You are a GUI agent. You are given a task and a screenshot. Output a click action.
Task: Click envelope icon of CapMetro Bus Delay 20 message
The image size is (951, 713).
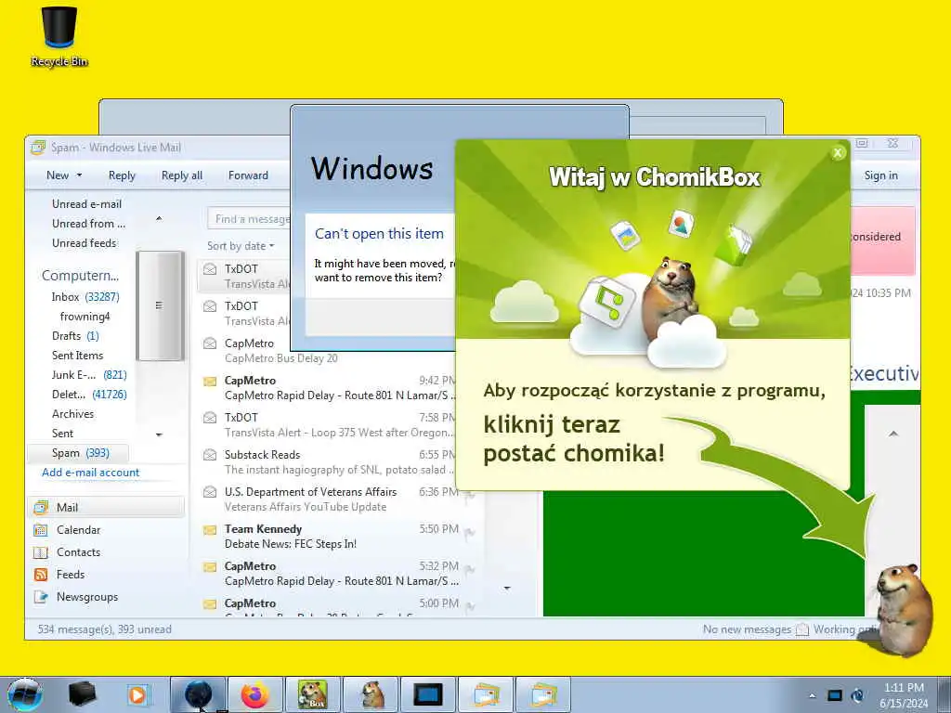pos(210,344)
